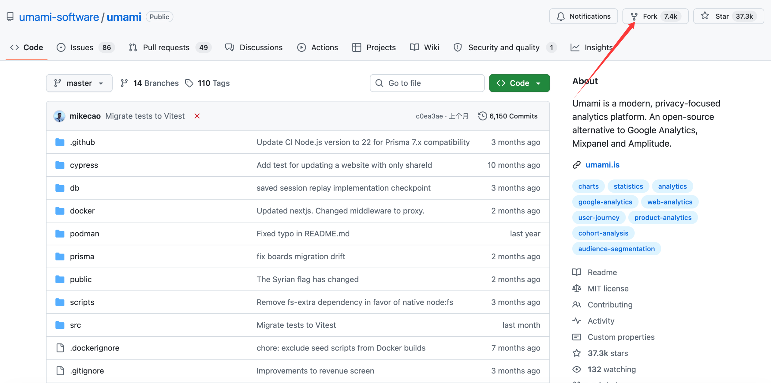Fork the umami repository
This screenshot has height=383, width=771.
tap(655, 16)
